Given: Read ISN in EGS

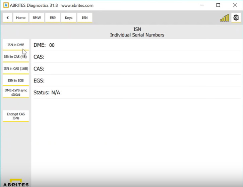Looking at the screenshot, I should [16, 80].
